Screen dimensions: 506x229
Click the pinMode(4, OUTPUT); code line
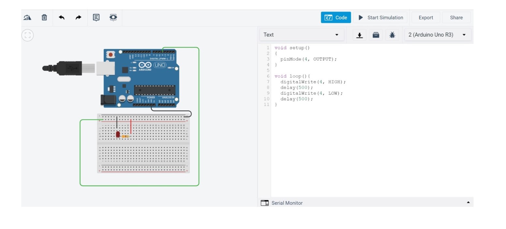308,59
